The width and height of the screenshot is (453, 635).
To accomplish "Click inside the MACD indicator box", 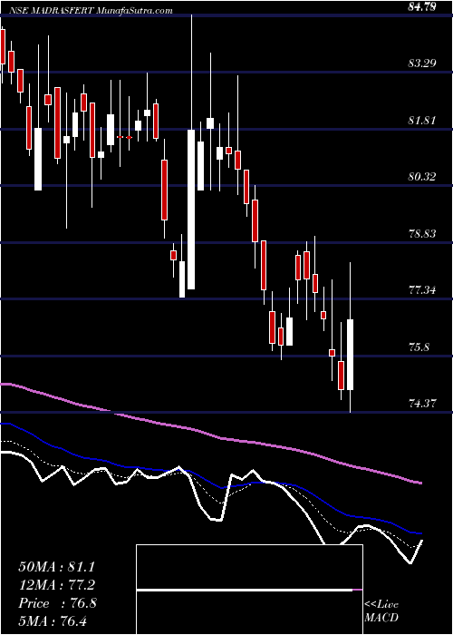I will coord(249,590).
